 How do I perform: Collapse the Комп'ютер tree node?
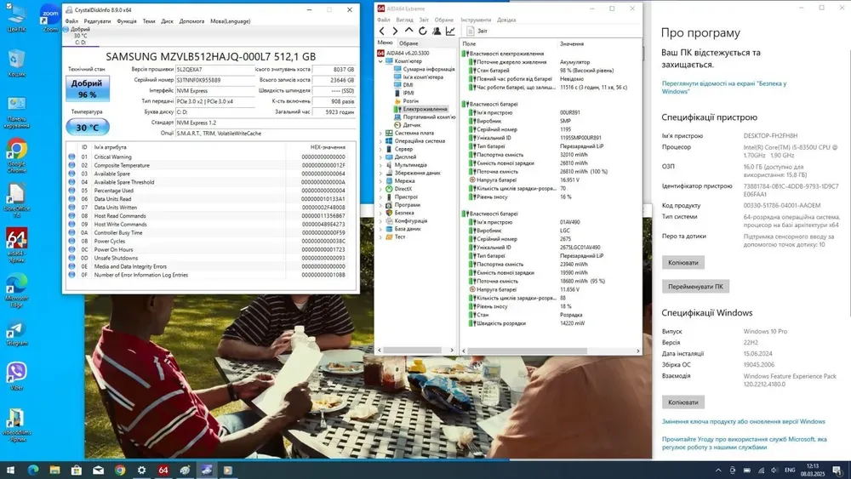(380, 61)
